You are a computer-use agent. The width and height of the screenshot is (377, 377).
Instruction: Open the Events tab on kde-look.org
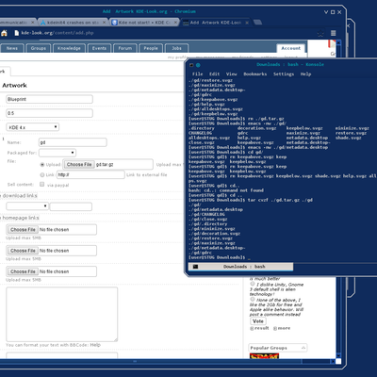[x=99, y=48]
